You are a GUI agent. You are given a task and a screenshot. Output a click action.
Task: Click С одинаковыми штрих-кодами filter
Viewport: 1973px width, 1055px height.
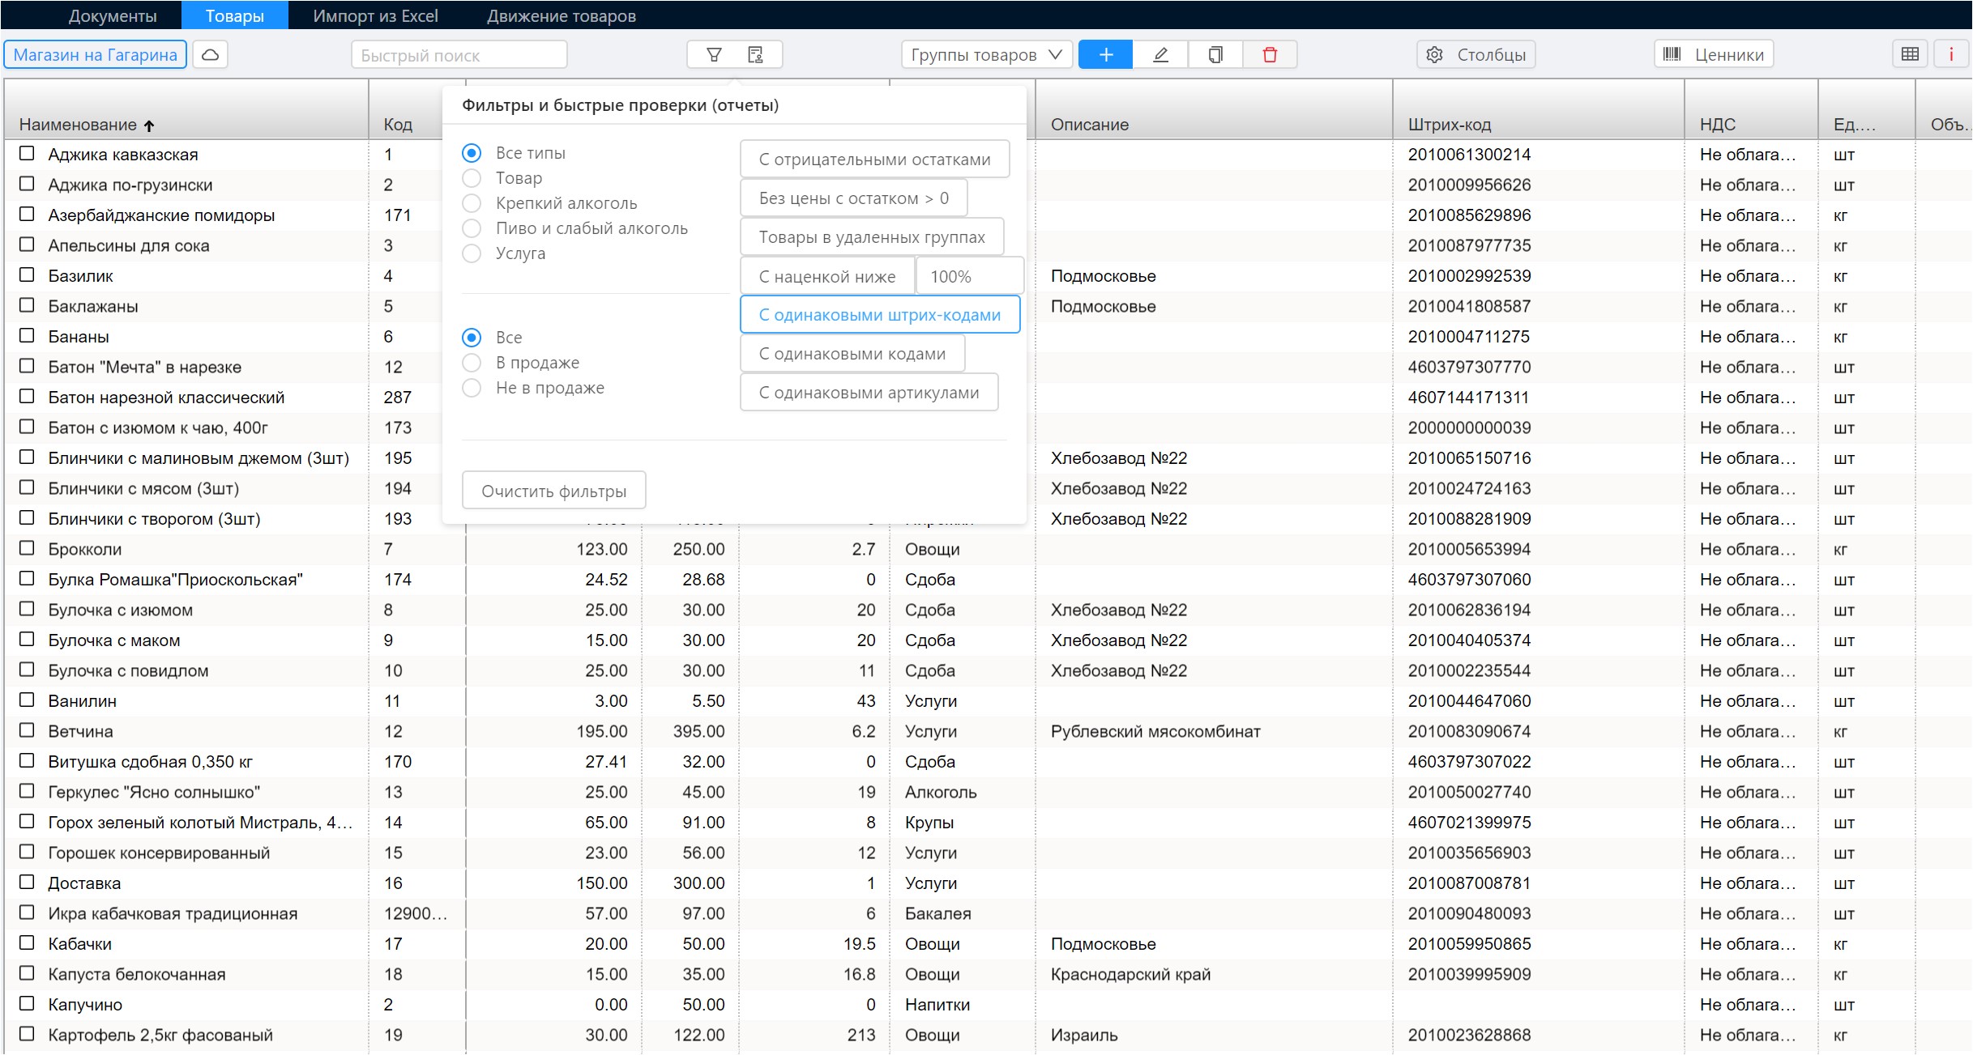click(880, 315)
